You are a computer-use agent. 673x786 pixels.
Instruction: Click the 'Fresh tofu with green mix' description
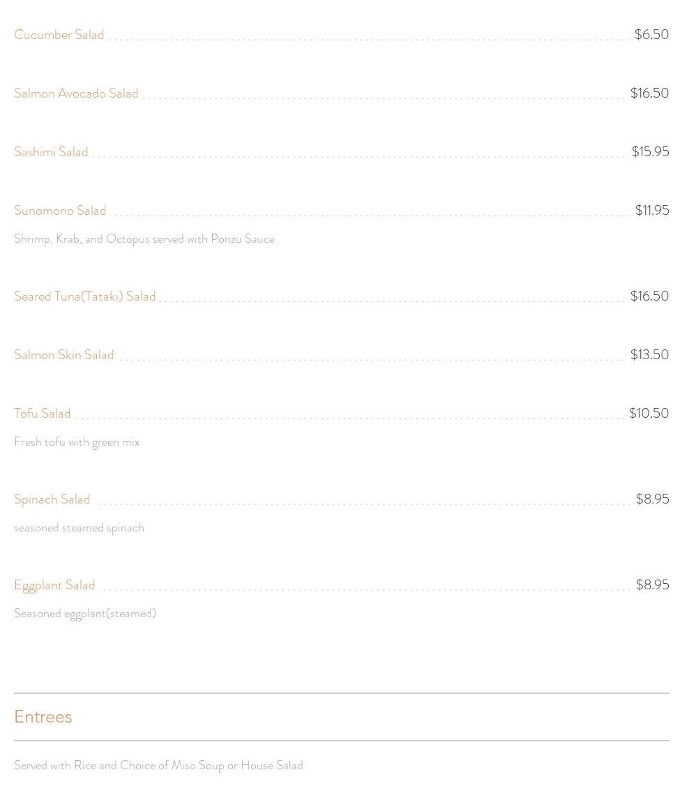pos(77,442)
